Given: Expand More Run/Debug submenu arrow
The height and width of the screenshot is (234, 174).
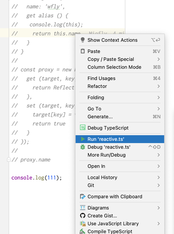Looking at the screenshot, I should [159, 155].
